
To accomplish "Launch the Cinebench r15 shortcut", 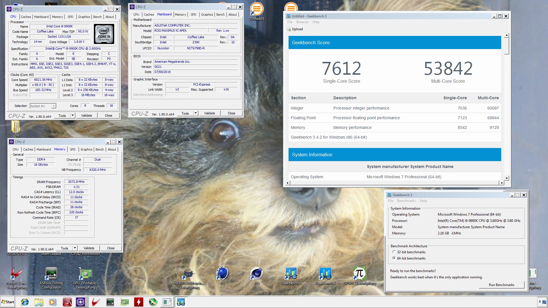I will pyautogui.click(x=257, y=276).
